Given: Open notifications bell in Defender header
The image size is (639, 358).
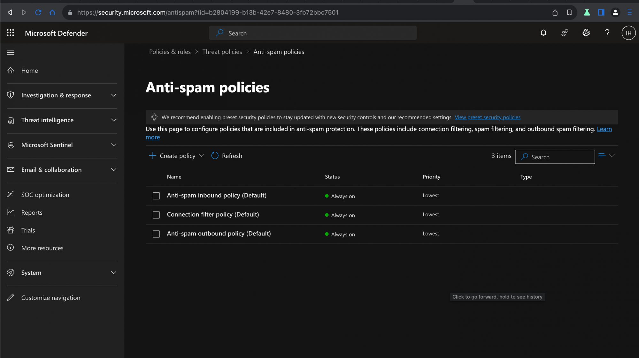Looking at the screenshot, I should (543, 33).
